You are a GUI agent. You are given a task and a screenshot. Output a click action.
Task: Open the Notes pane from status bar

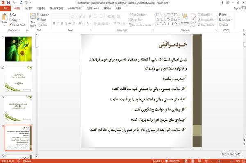point(157,161)
